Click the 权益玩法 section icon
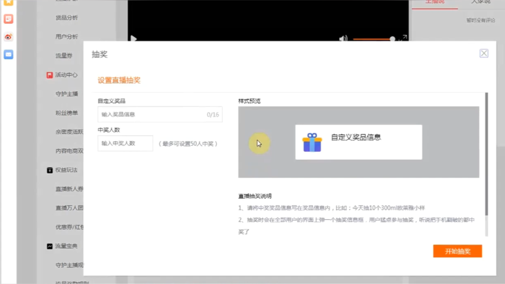This screenshot has width=505, height=284. pos(49,170)
